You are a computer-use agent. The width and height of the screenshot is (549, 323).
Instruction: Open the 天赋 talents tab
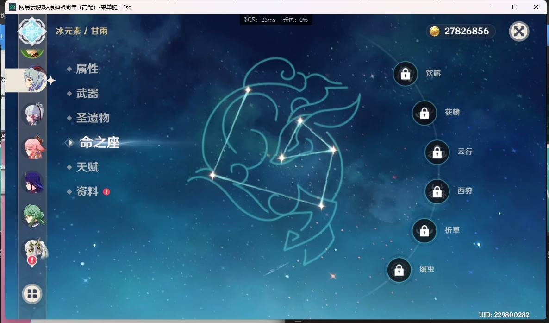(87, 167)
